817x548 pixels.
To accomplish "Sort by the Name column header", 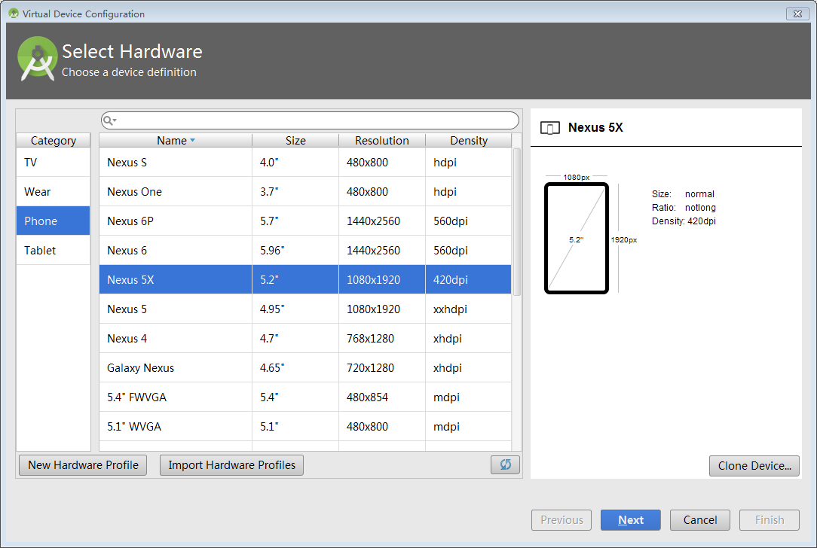I will (175, 140).
